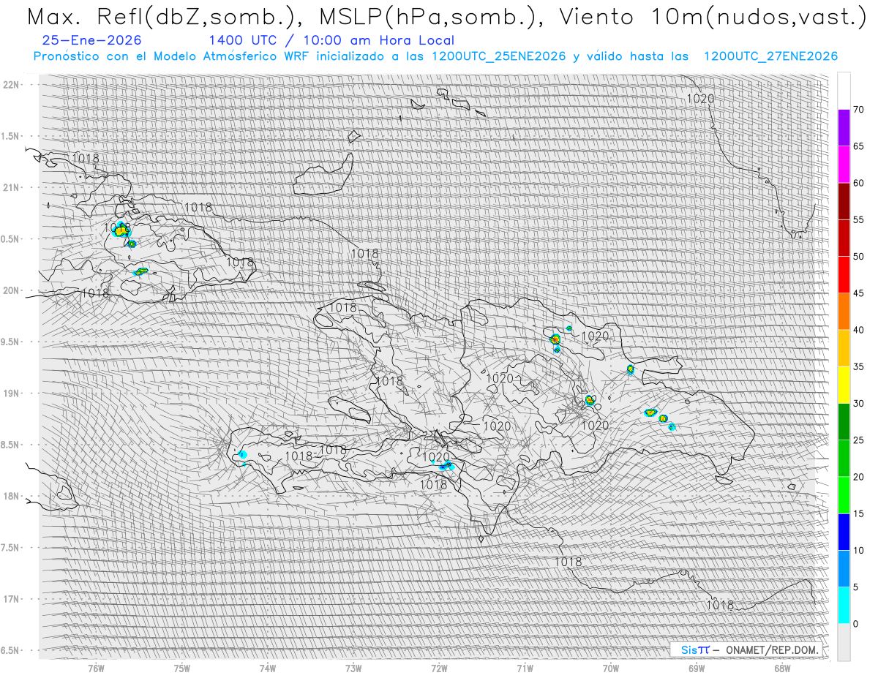Click the Saona island outline near 69W

(x=724, y=480)
